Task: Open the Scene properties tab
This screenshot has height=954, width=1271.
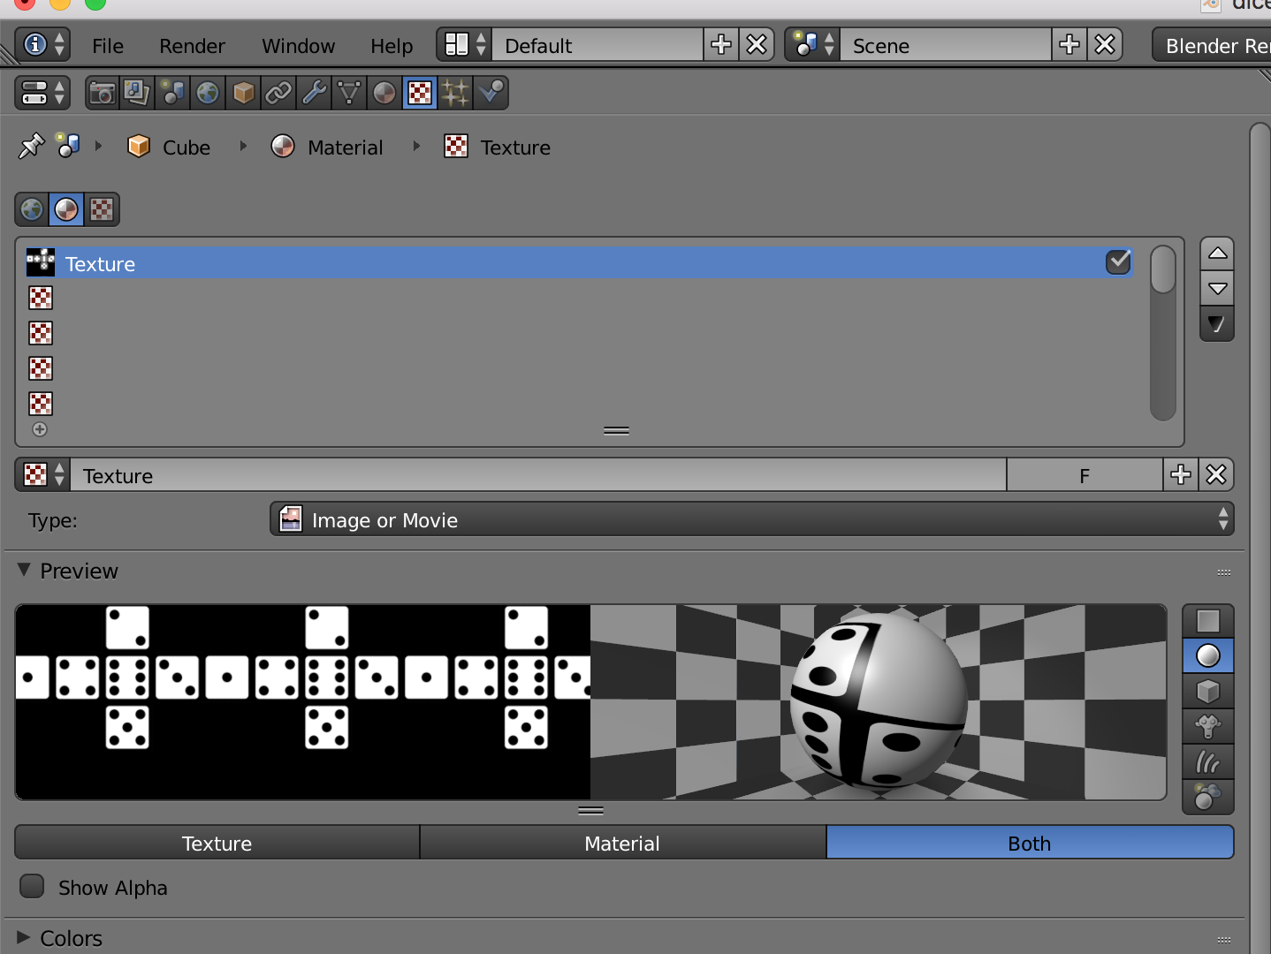Action: 173,93
